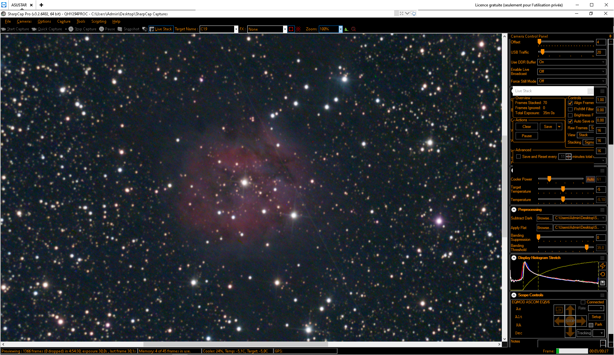The width and height of the screenshot is (614, 355).
Task: Click the histogram save disk icon
Action: (x=602, y=283)
